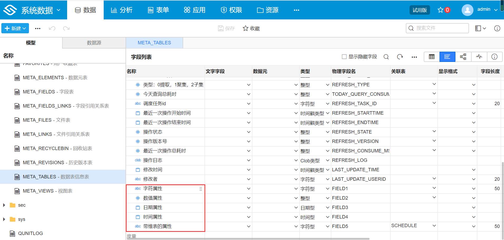Open the type dropdown for 日期属性 row
Viewport: 504px width, 240px height.
(327, 207)
